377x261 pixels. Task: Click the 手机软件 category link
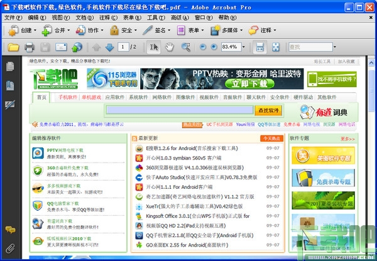click(68, 97)
